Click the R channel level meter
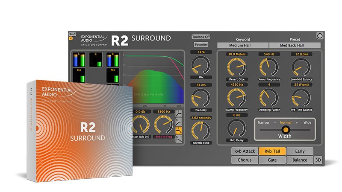Viewport: 342px width, 192px height. click(112, 59)
